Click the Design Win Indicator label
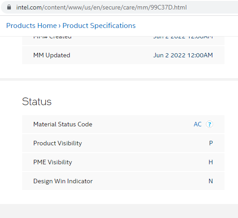 63,181
